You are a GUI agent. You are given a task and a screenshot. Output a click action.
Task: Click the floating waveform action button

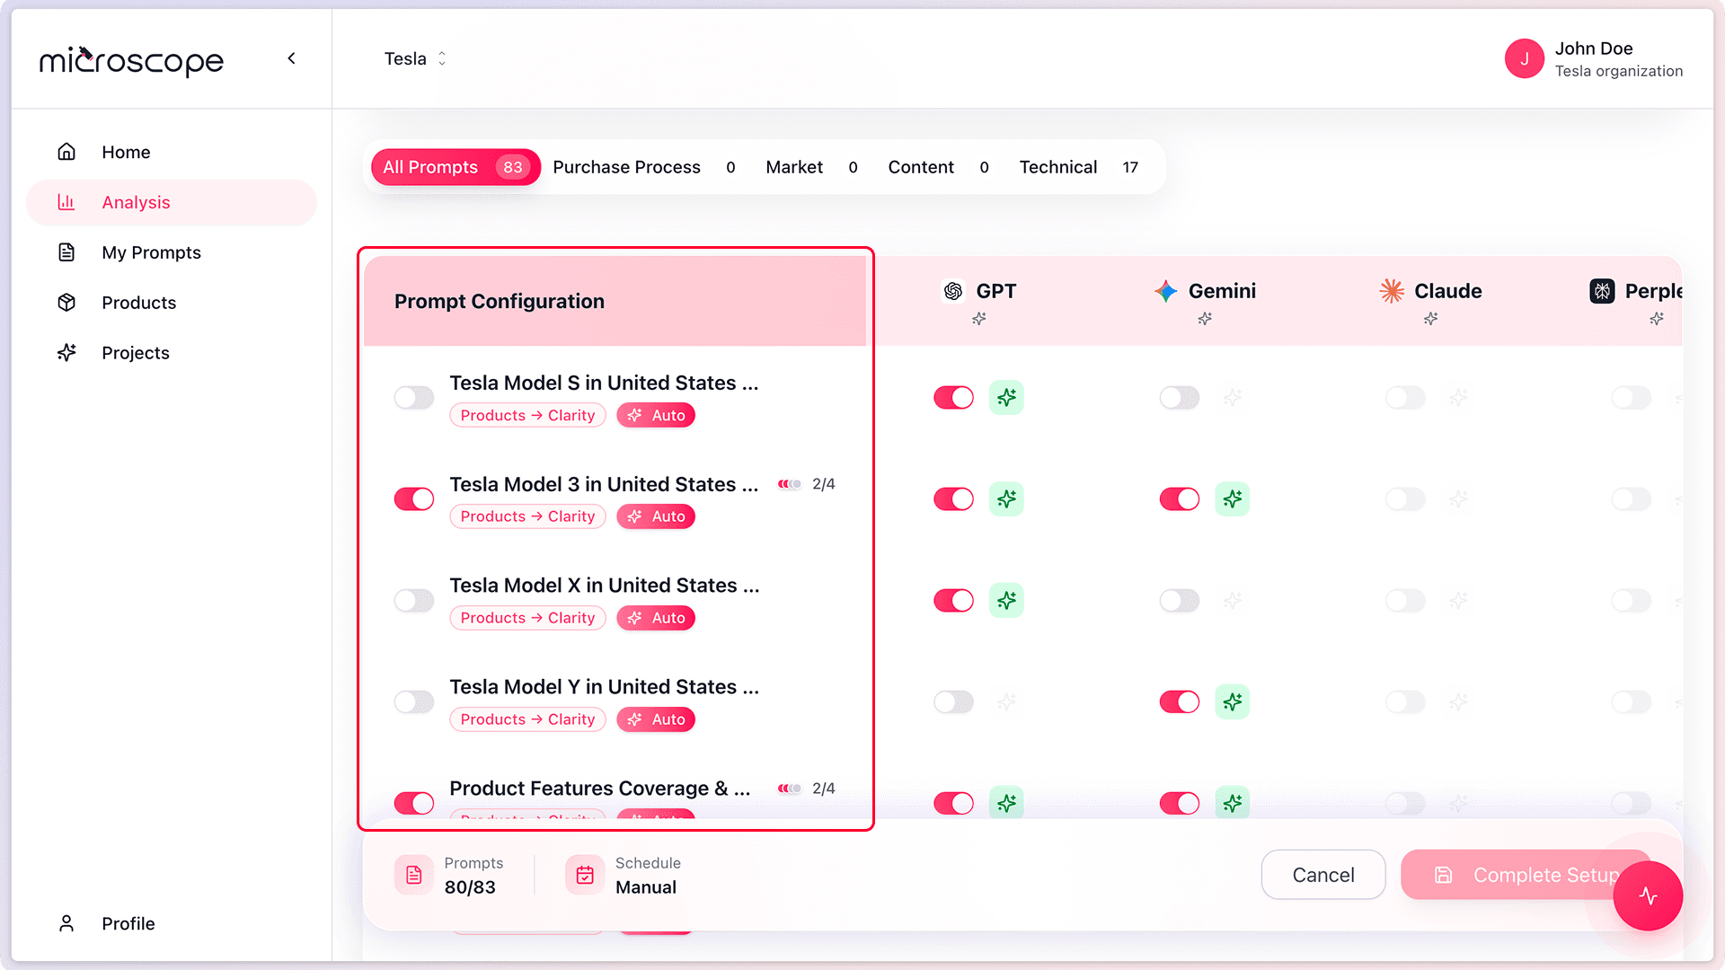[x=1649, y=896]
